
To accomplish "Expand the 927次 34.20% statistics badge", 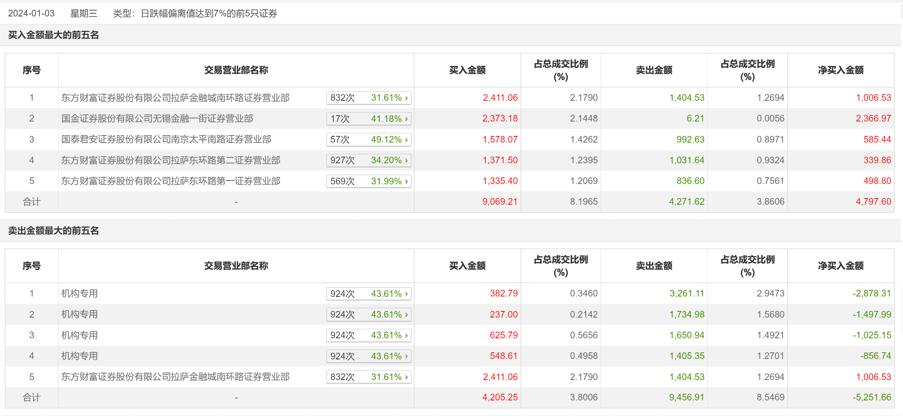I will [368, 161].
